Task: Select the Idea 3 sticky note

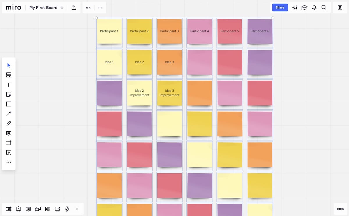Action: (x=170, y=62)
